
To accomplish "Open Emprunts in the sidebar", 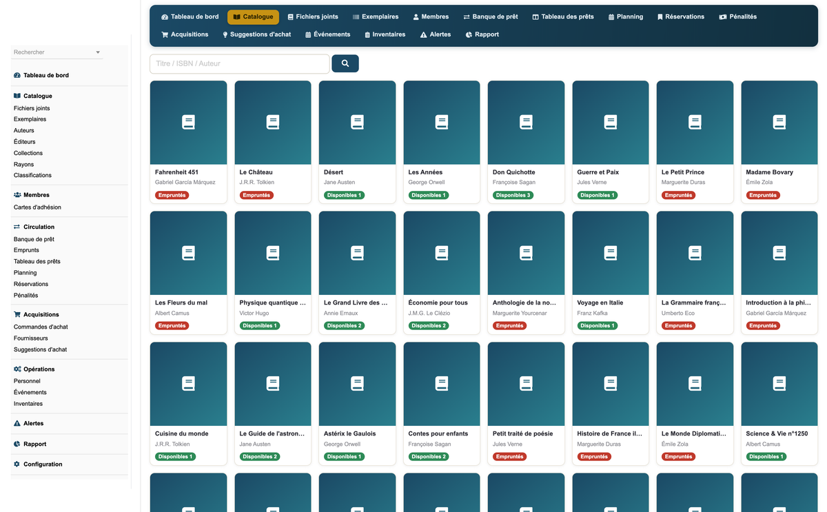I will click(x=27, y=250).
